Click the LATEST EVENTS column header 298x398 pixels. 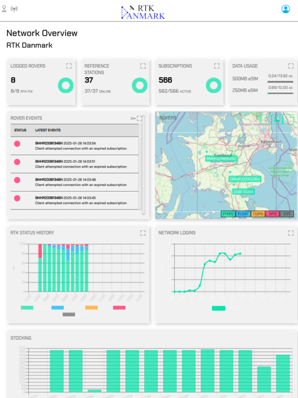pyautogui.click(x=48, y=130)
